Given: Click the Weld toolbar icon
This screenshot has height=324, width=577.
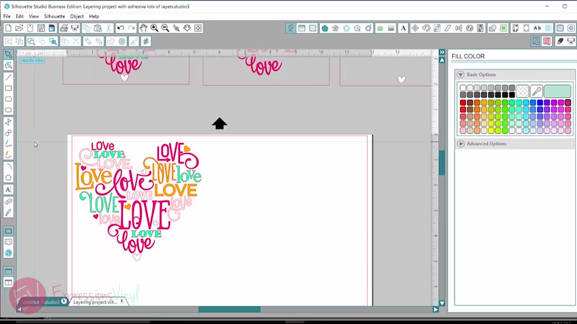Looking at the screenshot, I should click(x=111, y=41).
